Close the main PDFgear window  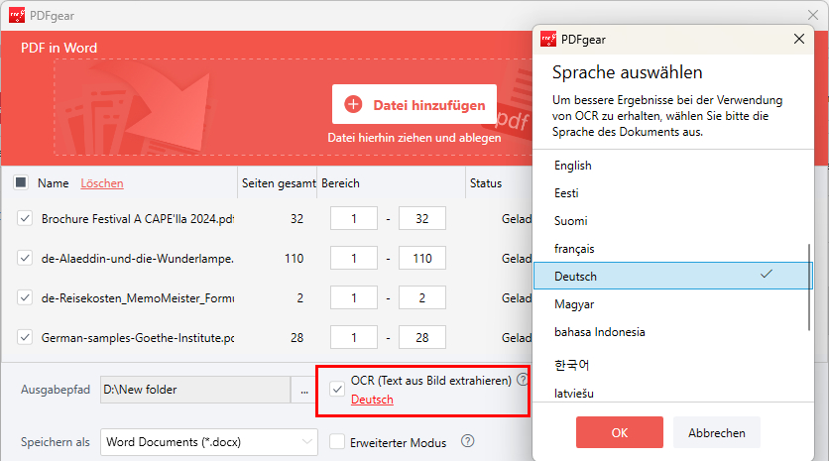[813, 15]
